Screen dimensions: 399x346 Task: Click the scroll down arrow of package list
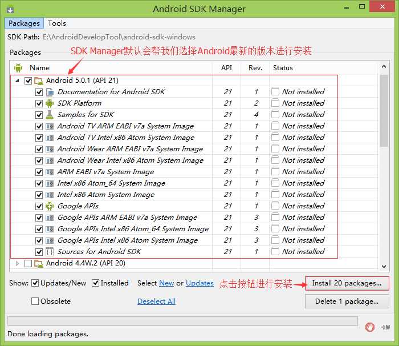point(384,267)
